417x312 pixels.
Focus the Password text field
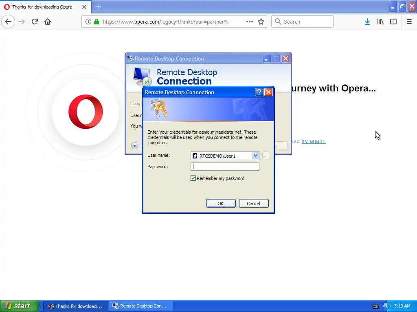(x=225, y=167)
